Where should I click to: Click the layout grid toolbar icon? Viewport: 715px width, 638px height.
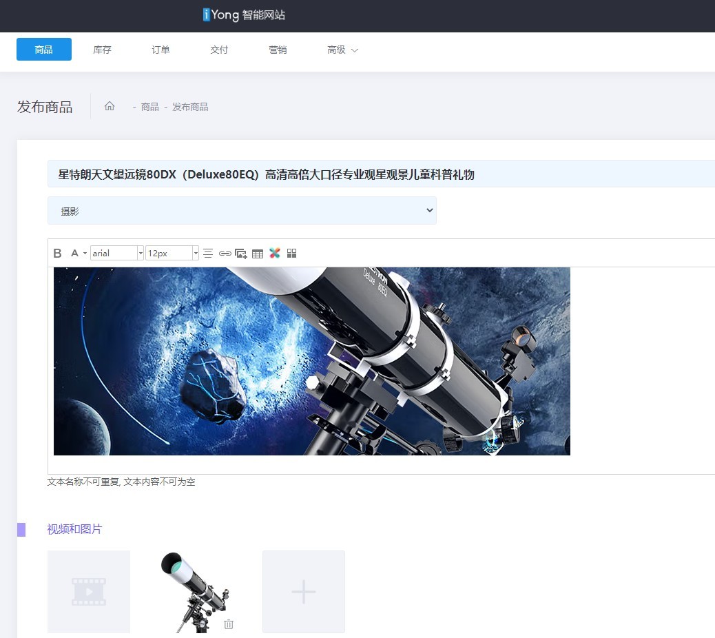click(291, 253)
